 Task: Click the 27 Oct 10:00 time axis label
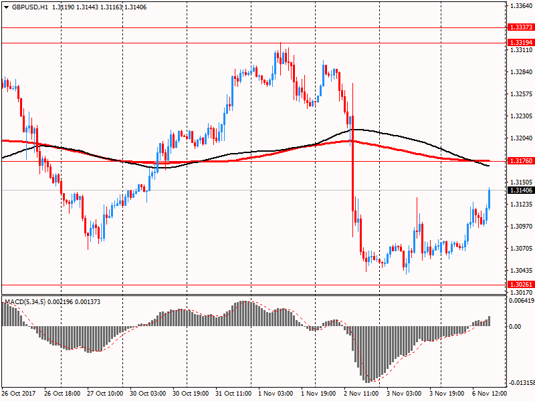coord(105,394)
